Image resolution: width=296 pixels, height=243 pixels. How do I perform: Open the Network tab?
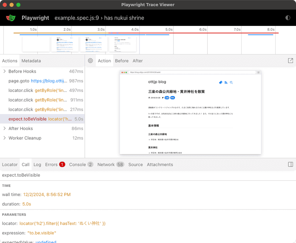111,164
